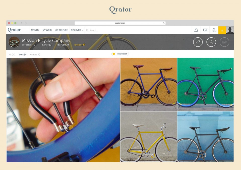Click the Search input field
The height and width of the screenshot is (170, 241).
(138, 30)
